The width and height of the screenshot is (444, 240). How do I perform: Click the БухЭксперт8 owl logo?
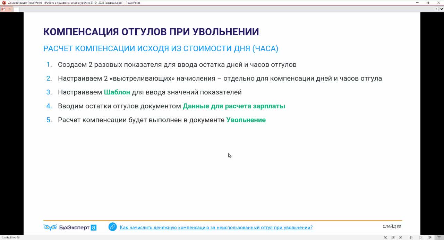coord(50,227)
